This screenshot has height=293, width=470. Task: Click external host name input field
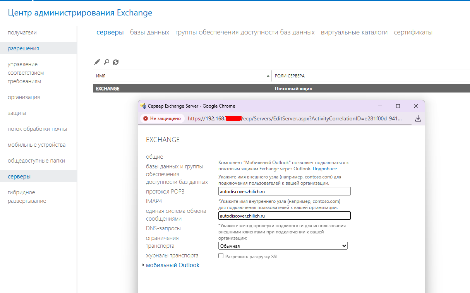point(284,191)
